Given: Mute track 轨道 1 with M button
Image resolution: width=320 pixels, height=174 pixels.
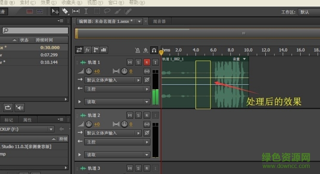Looking at the screenshot, I should pos(130,62).
